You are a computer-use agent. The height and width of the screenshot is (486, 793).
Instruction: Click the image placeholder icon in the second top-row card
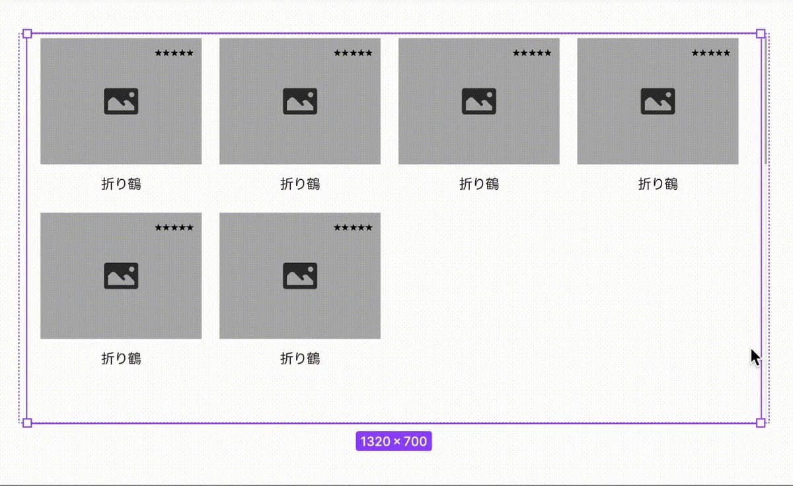(x=300, y=101)
